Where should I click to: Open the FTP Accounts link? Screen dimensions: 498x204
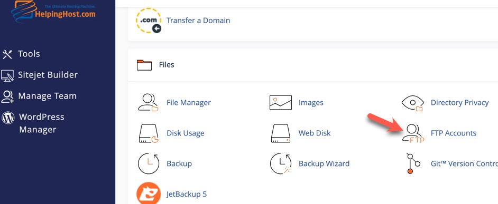[454, 133]
